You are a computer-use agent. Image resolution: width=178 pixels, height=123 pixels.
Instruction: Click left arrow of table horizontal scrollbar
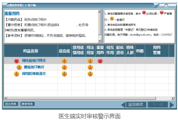pyautogui.click(x=5, y=98)
